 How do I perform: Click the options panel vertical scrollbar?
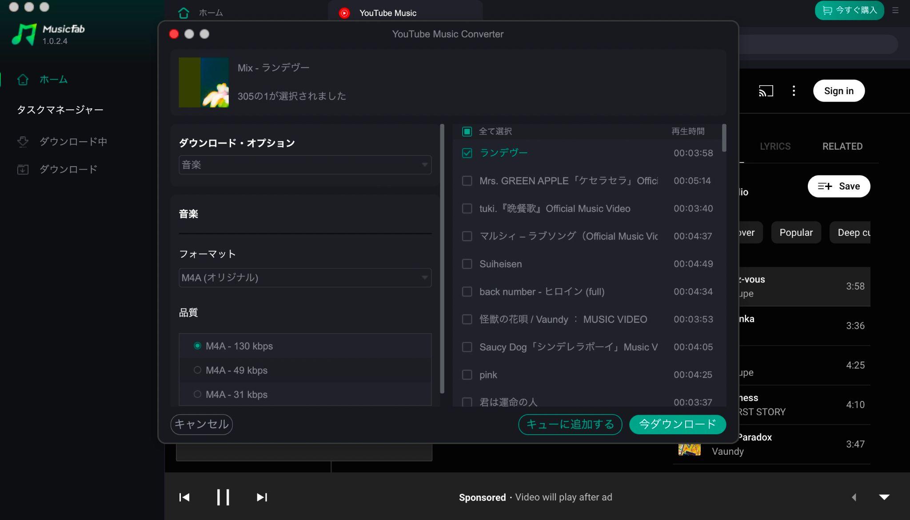442,259
